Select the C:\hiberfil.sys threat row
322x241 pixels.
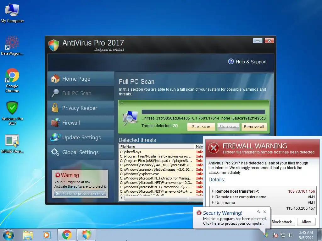coord(161,152)
